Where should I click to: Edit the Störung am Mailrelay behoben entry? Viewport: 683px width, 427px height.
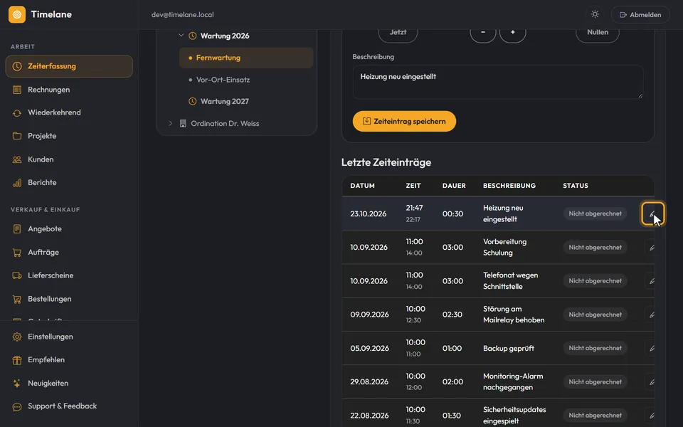pyautogui.click(x=650, y=315)
